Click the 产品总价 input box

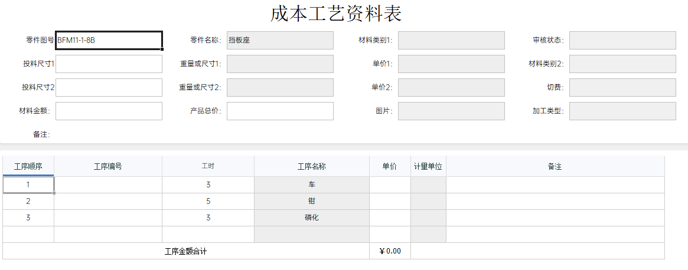tap(280, 111)
